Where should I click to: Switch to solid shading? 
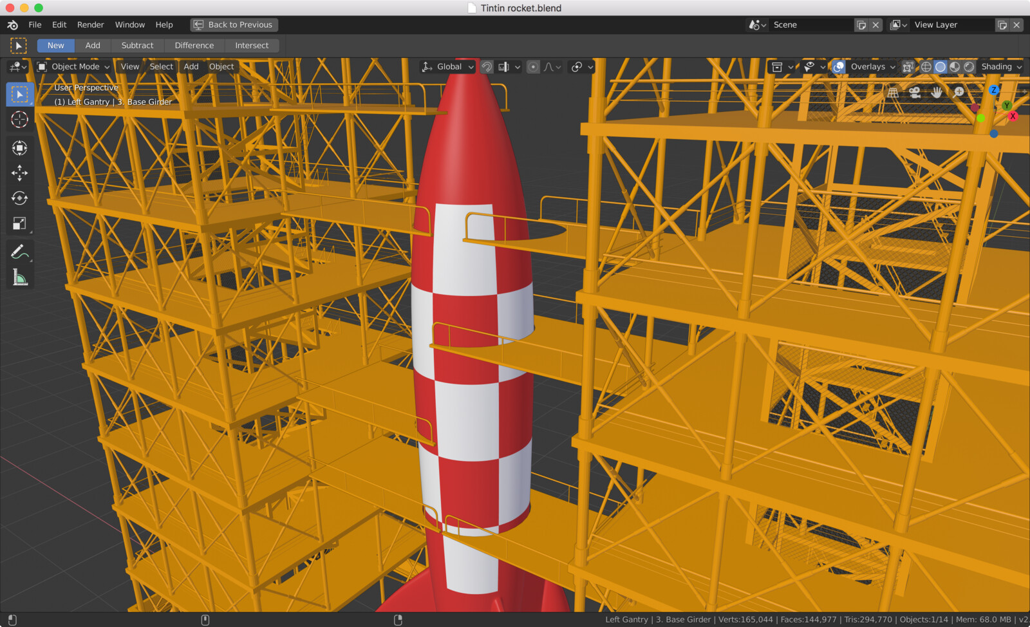coord(941,66)
